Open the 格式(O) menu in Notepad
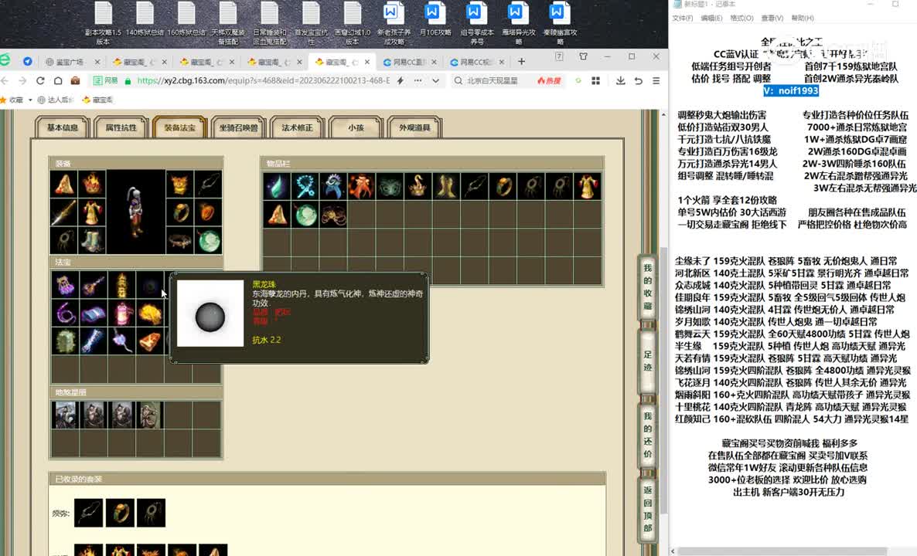 [741, 18]
